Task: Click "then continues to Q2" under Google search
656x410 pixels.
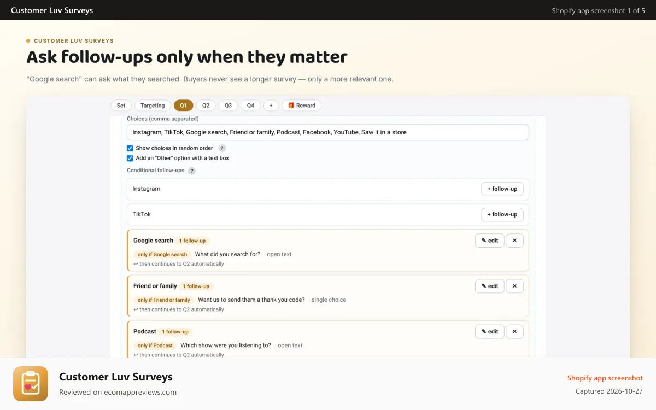Action: pos(179,263)
